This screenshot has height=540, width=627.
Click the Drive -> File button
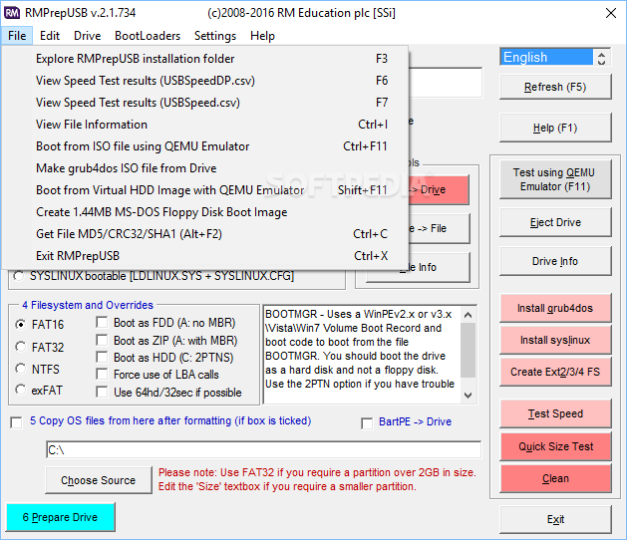(x=439, y=228)
